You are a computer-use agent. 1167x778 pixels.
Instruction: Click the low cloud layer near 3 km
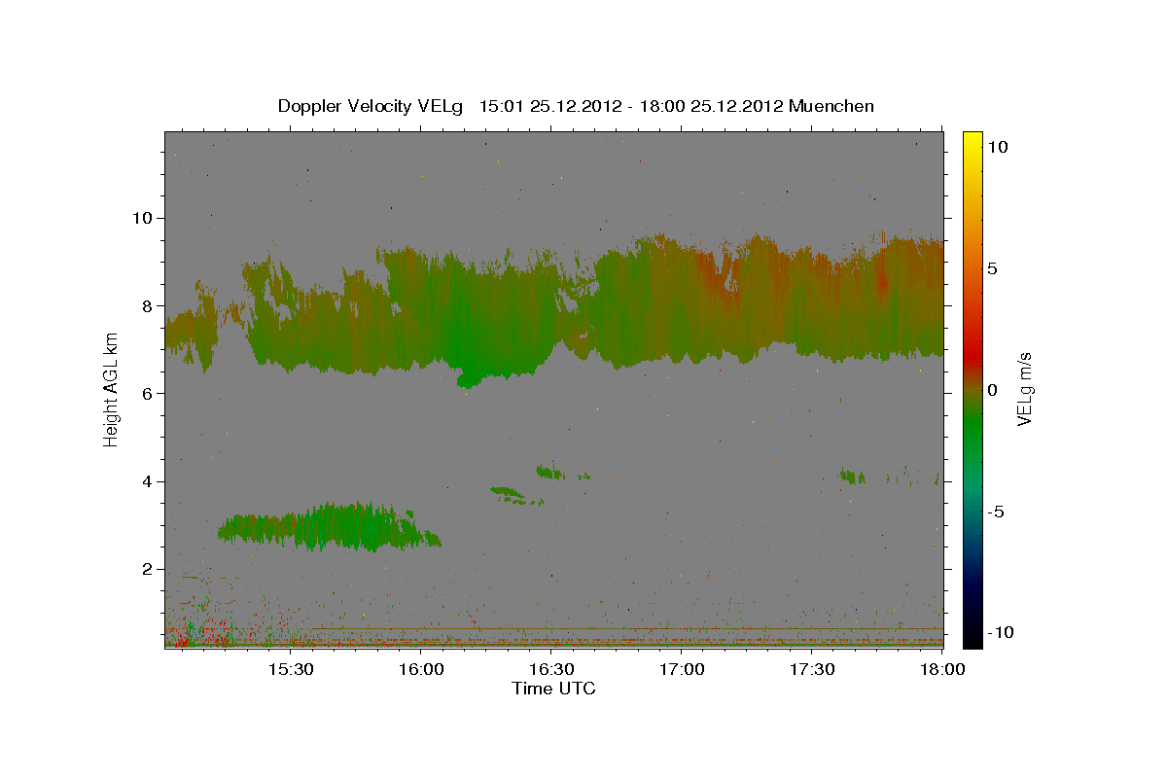pos(329,526)
